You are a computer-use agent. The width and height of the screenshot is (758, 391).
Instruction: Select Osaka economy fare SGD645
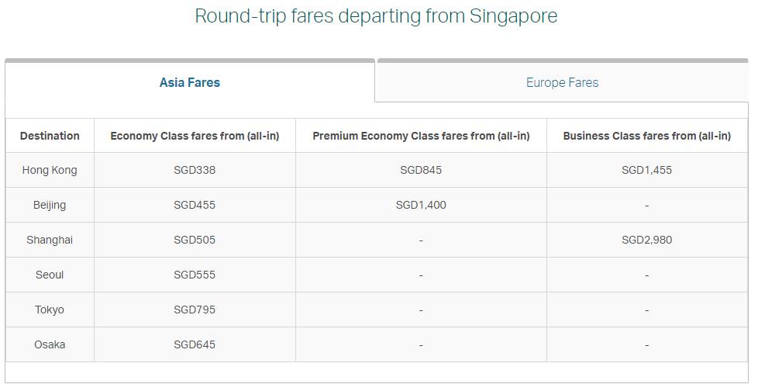[195, 344]
